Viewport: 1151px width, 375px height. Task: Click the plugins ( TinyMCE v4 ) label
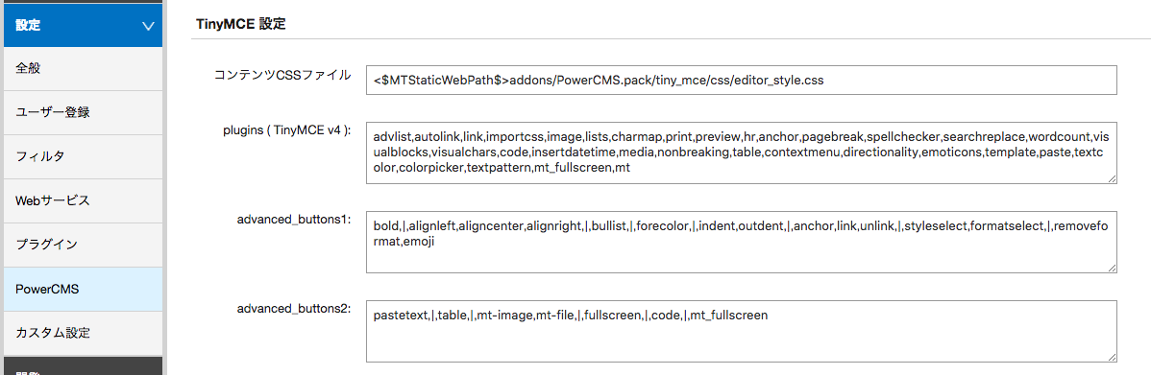(287, 129)
